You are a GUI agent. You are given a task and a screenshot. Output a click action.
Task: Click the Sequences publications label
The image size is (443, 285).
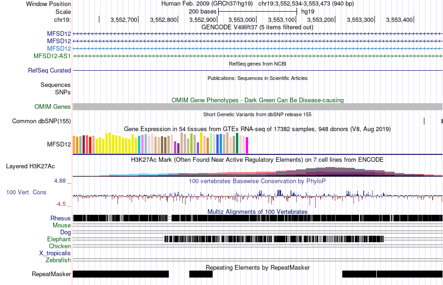[55, 85]
